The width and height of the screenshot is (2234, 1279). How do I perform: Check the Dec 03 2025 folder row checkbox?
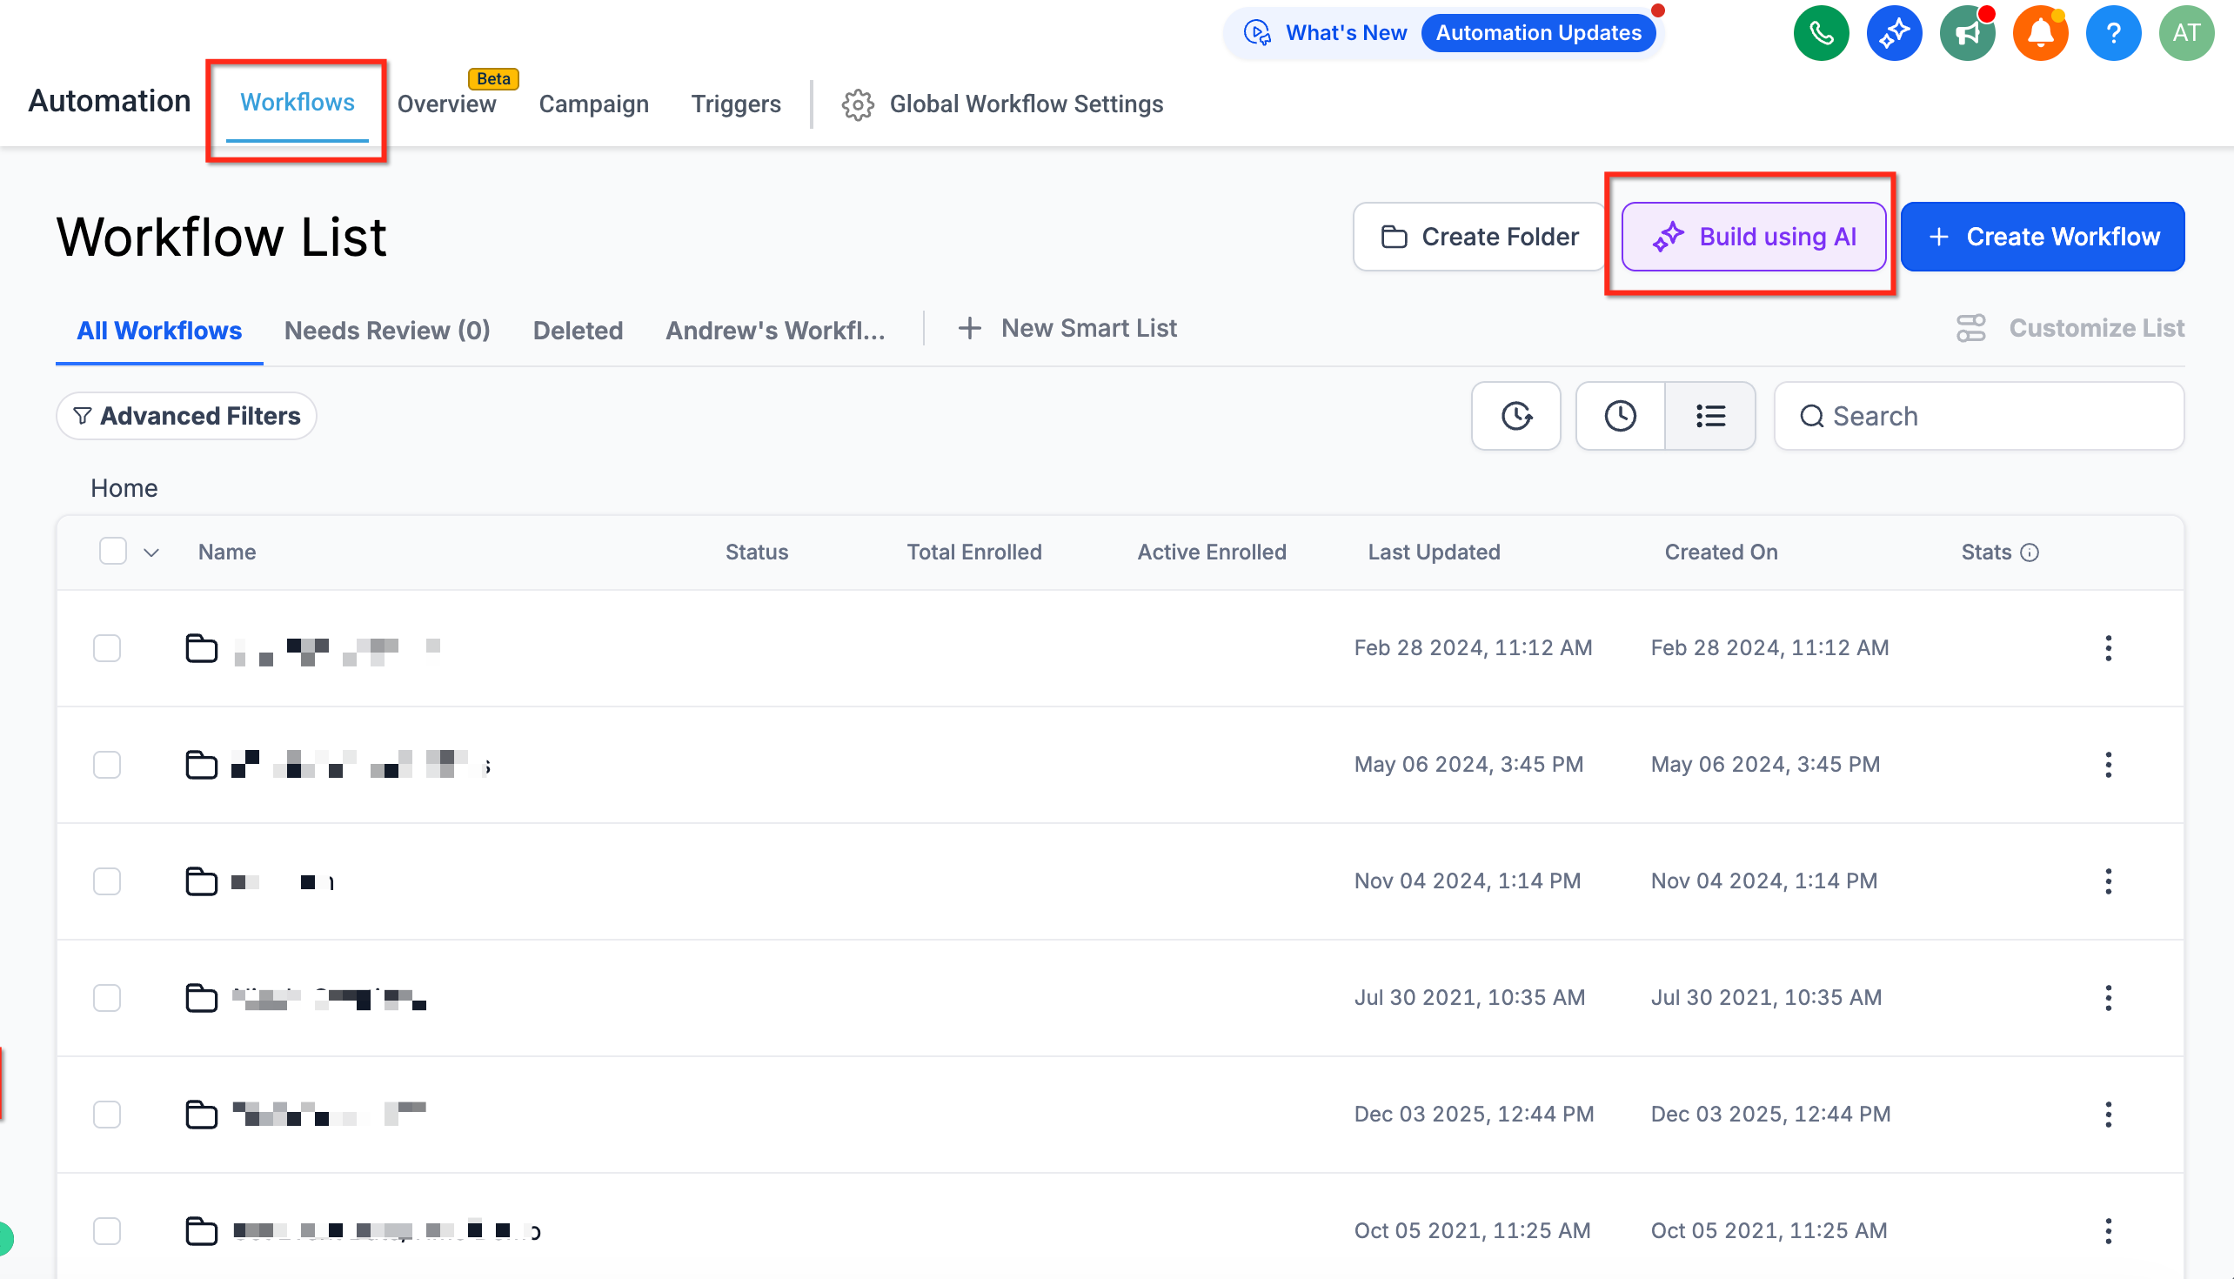(107, 1115)
